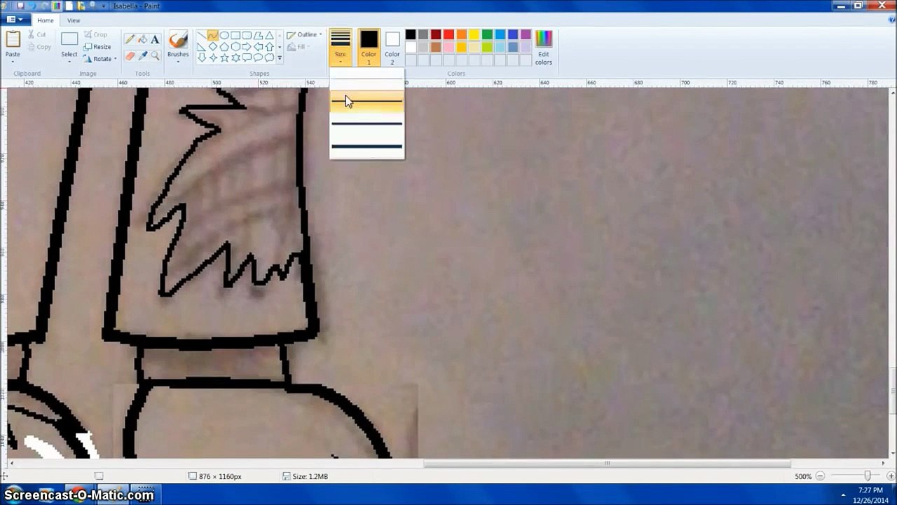897x505 pixels.
Task: Pick the yellow color swatch
Action: click(474, 35)
